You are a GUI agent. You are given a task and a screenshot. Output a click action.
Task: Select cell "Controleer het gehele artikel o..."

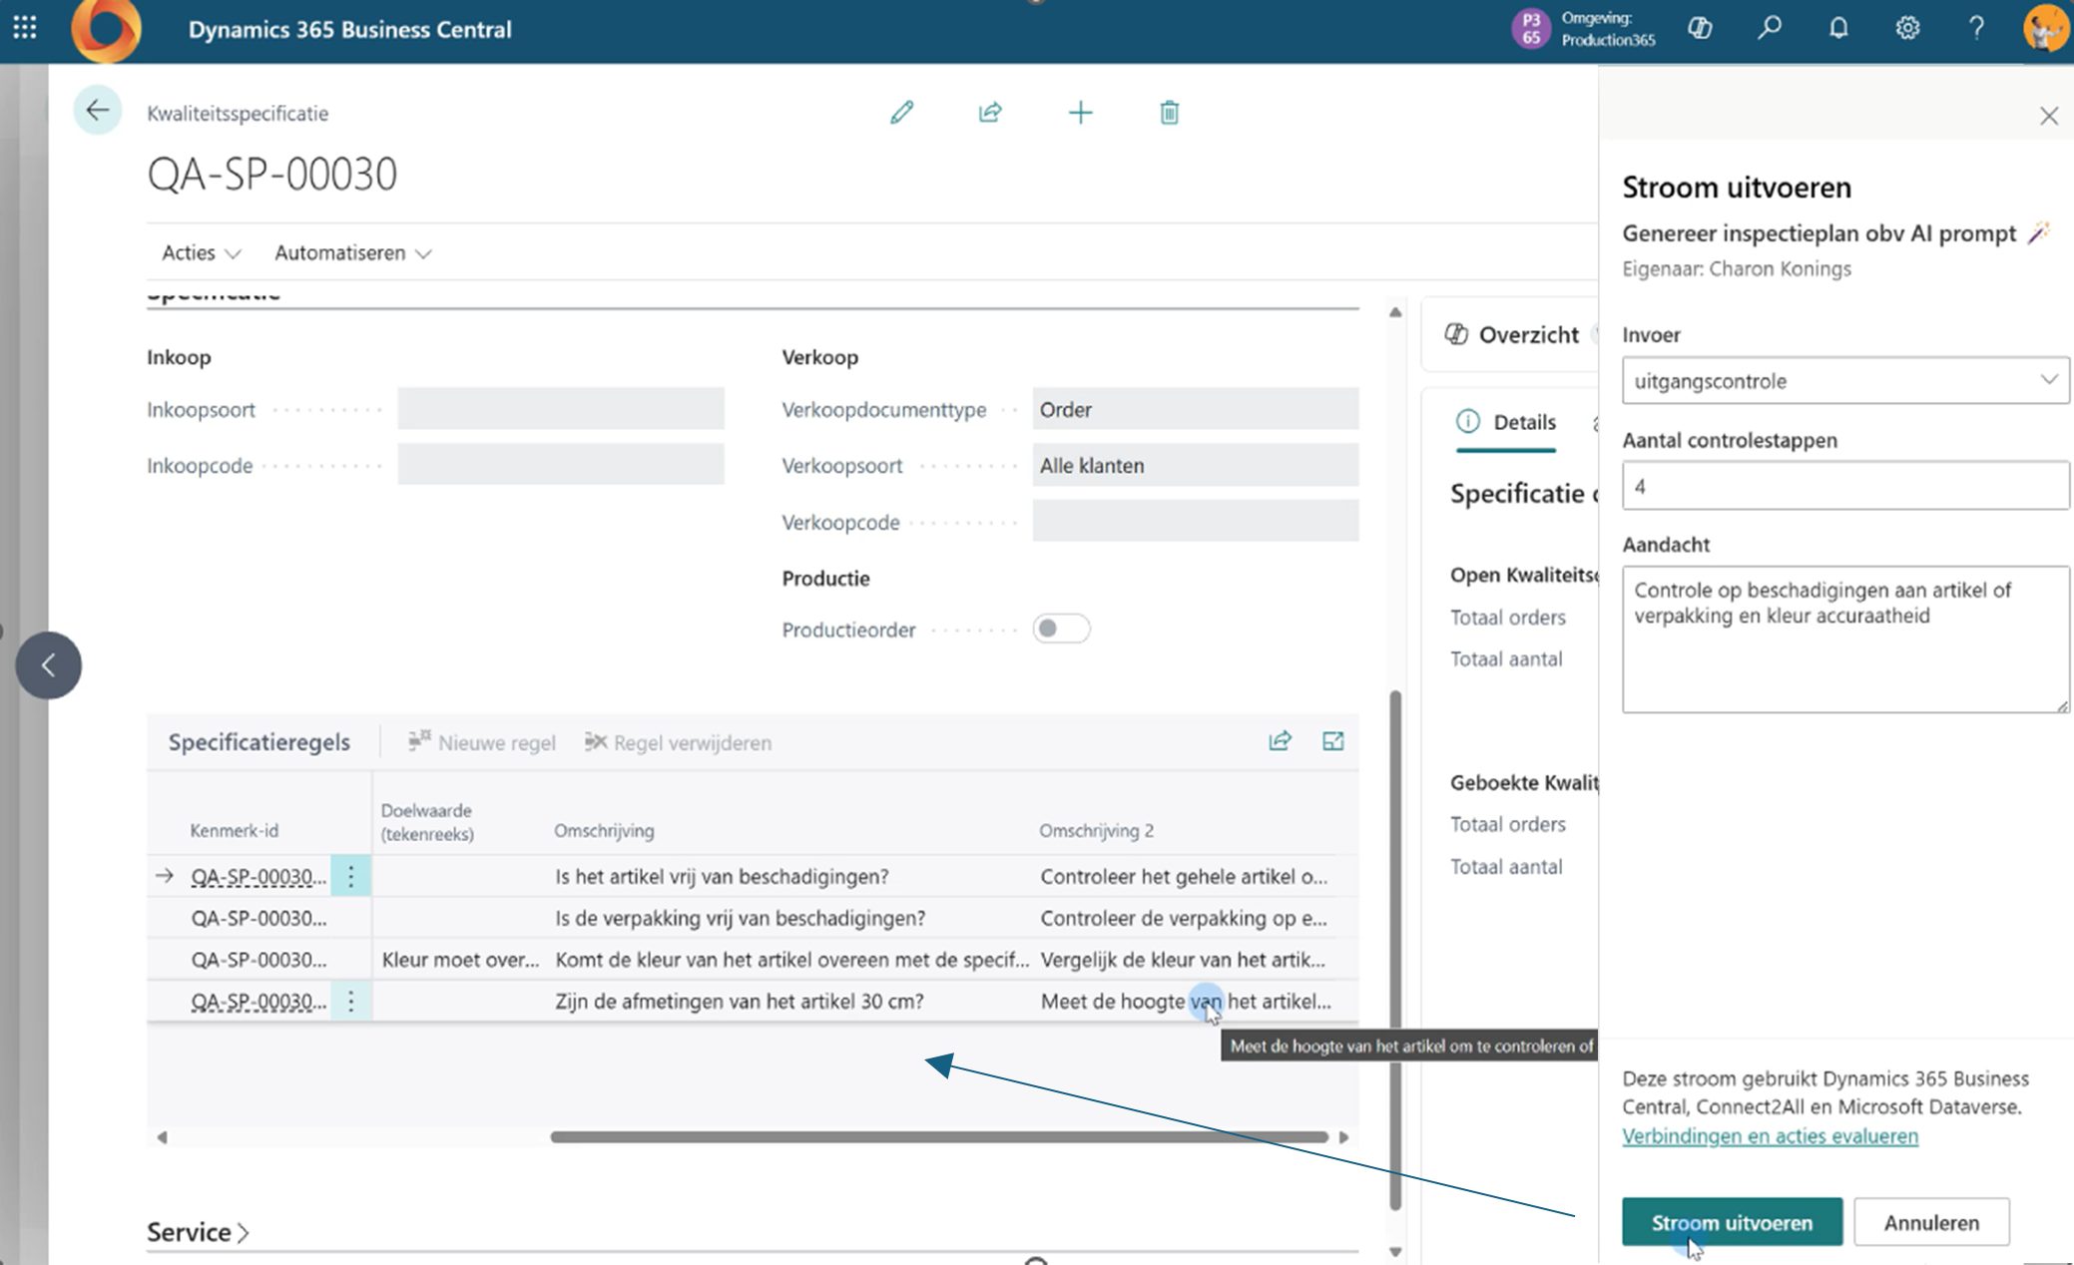pyautogui.click(x=1184, y=877)
